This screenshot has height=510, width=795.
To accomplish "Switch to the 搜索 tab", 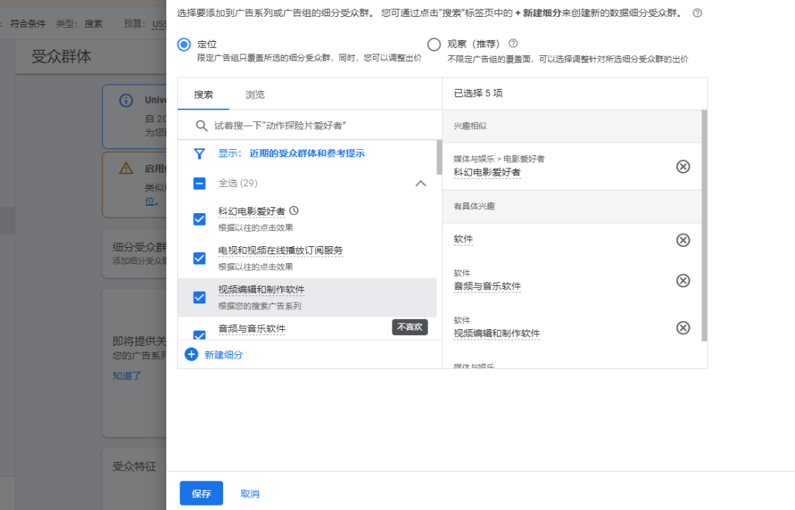I will click(203, 95).
